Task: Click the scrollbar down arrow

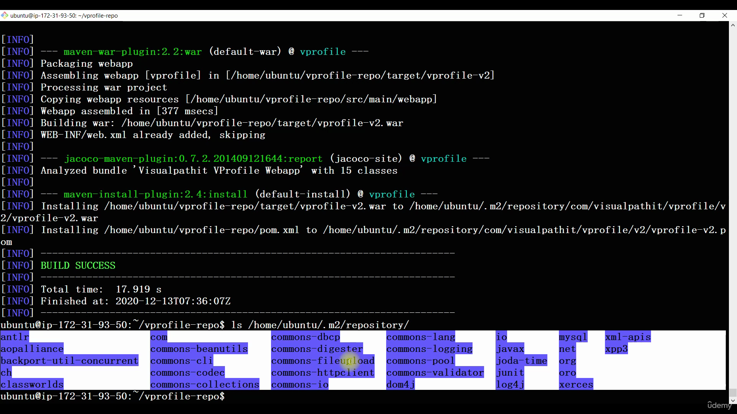Action: click(733, 401)
